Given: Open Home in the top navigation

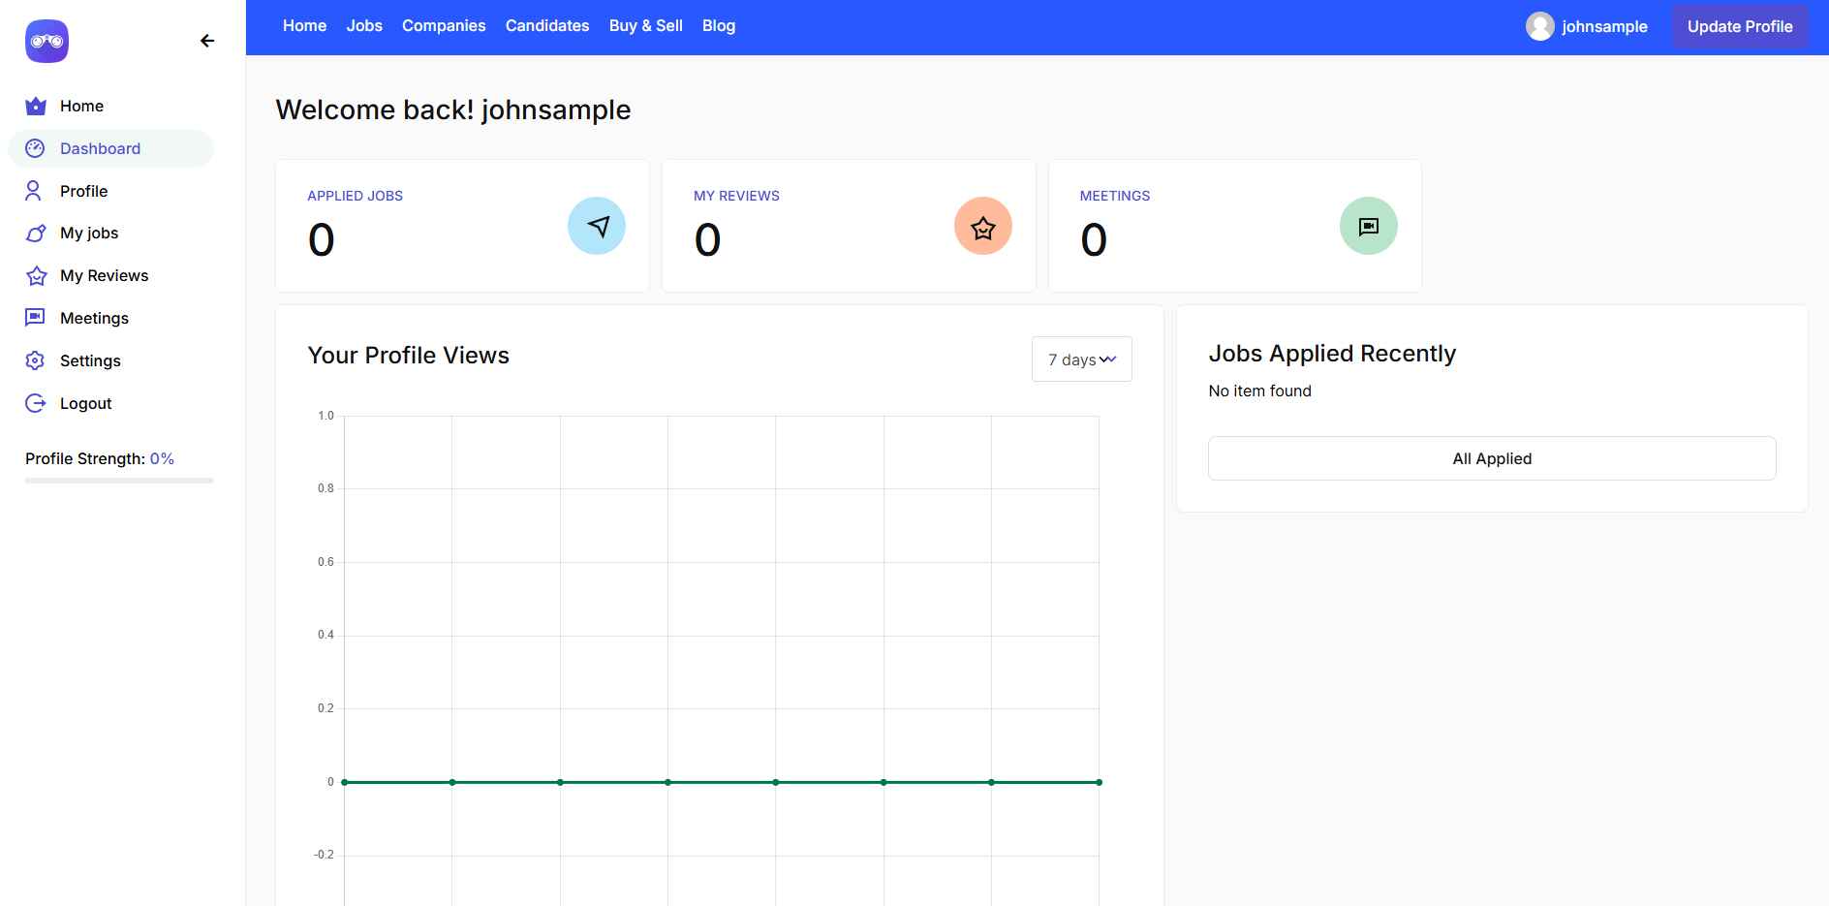Looking at the screenshot, I should (304, 26).
